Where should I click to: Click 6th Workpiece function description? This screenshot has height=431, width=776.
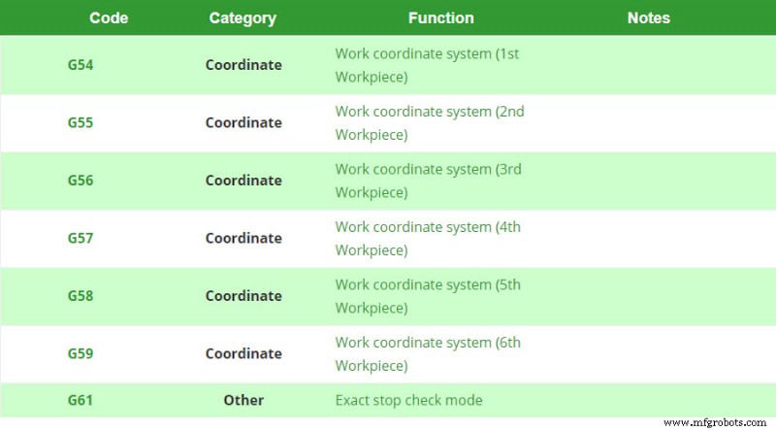(x=428, y=353)
